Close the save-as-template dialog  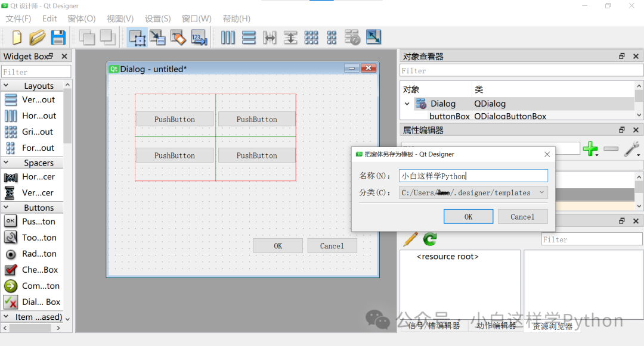point(547,154)
